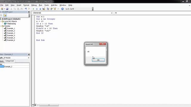The width and height of the screenshot is (191, 107).
Task: Open the Add-Ins menu
Action: click(x=54, y=5)
